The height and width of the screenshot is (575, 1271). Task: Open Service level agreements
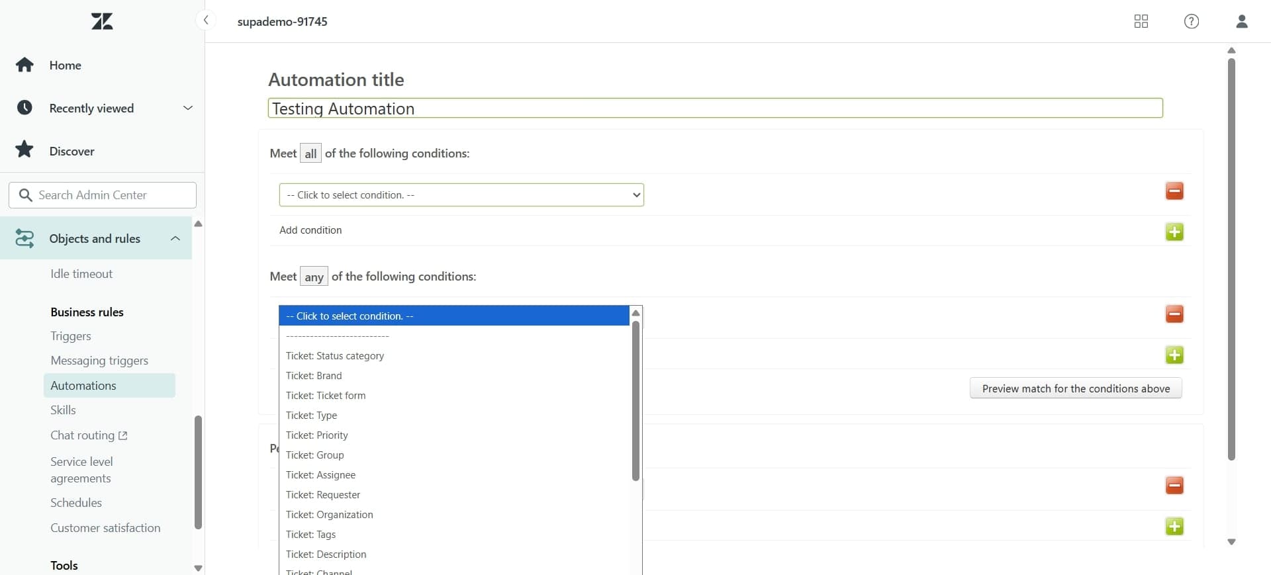point(81,470)
